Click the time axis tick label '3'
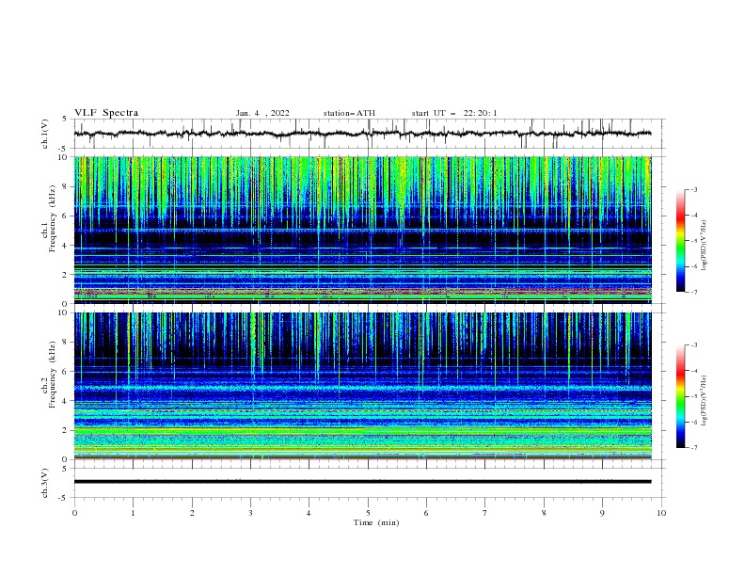The image size is (745, 576). (250, 513)
